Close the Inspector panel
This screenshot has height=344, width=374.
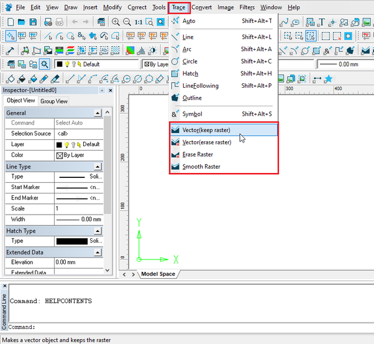tap(111, 90)
